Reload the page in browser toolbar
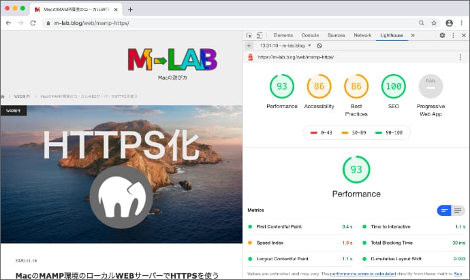This screenshot has height=280, width=470. click(34, 22)
